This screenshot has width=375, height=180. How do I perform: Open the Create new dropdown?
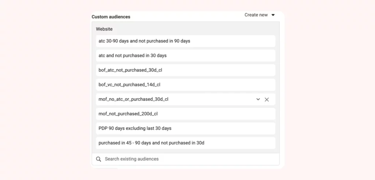(x=260, y=15)
